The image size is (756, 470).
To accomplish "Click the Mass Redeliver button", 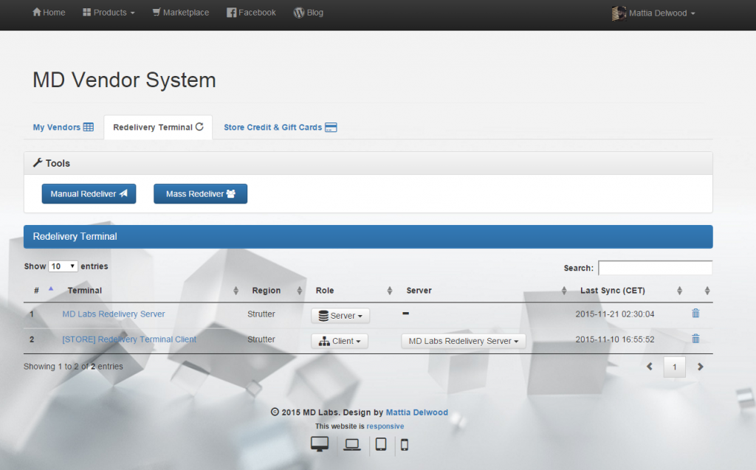I will click(x=200, y=193).
